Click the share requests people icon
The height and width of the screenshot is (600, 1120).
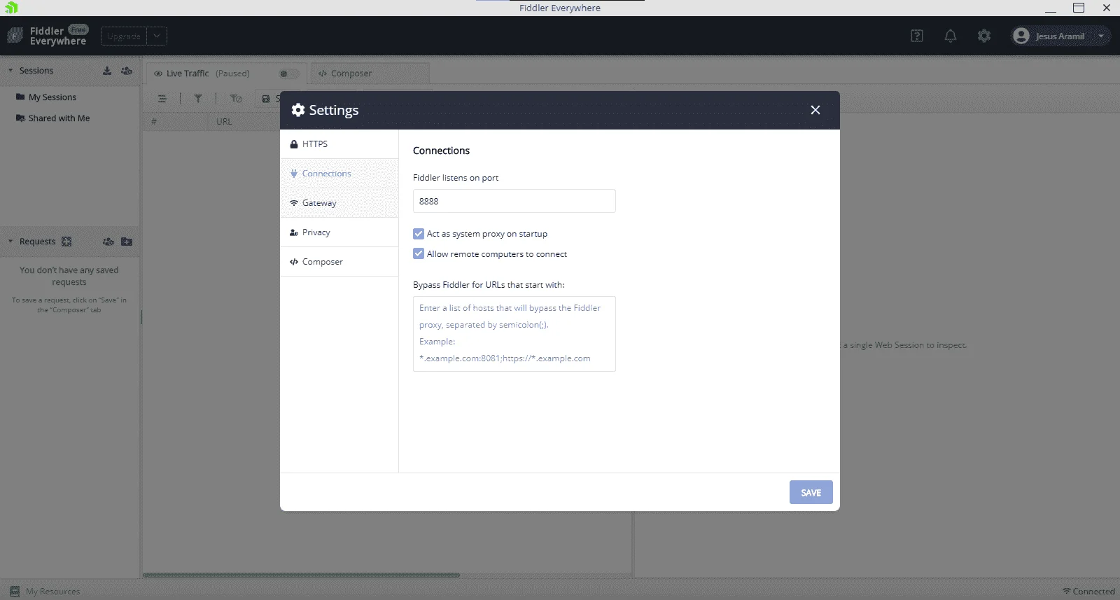coord(108,242)
